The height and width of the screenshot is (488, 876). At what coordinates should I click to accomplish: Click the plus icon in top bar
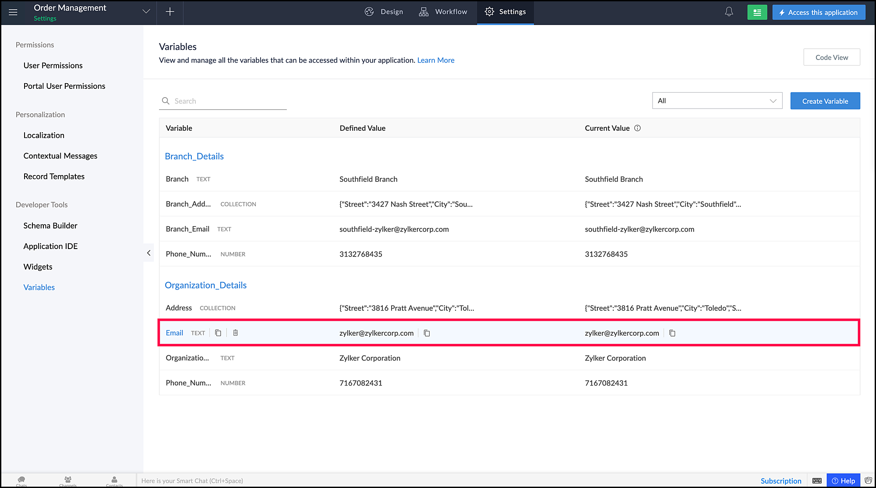tap(170, 12)
